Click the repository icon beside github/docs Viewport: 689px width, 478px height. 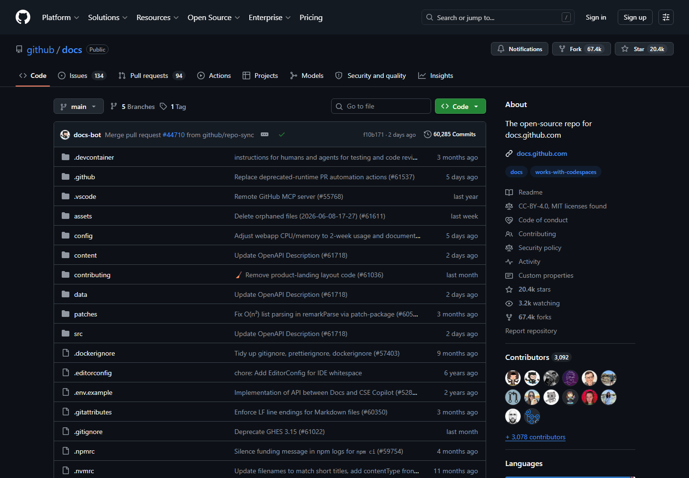(x=19, y=49)
